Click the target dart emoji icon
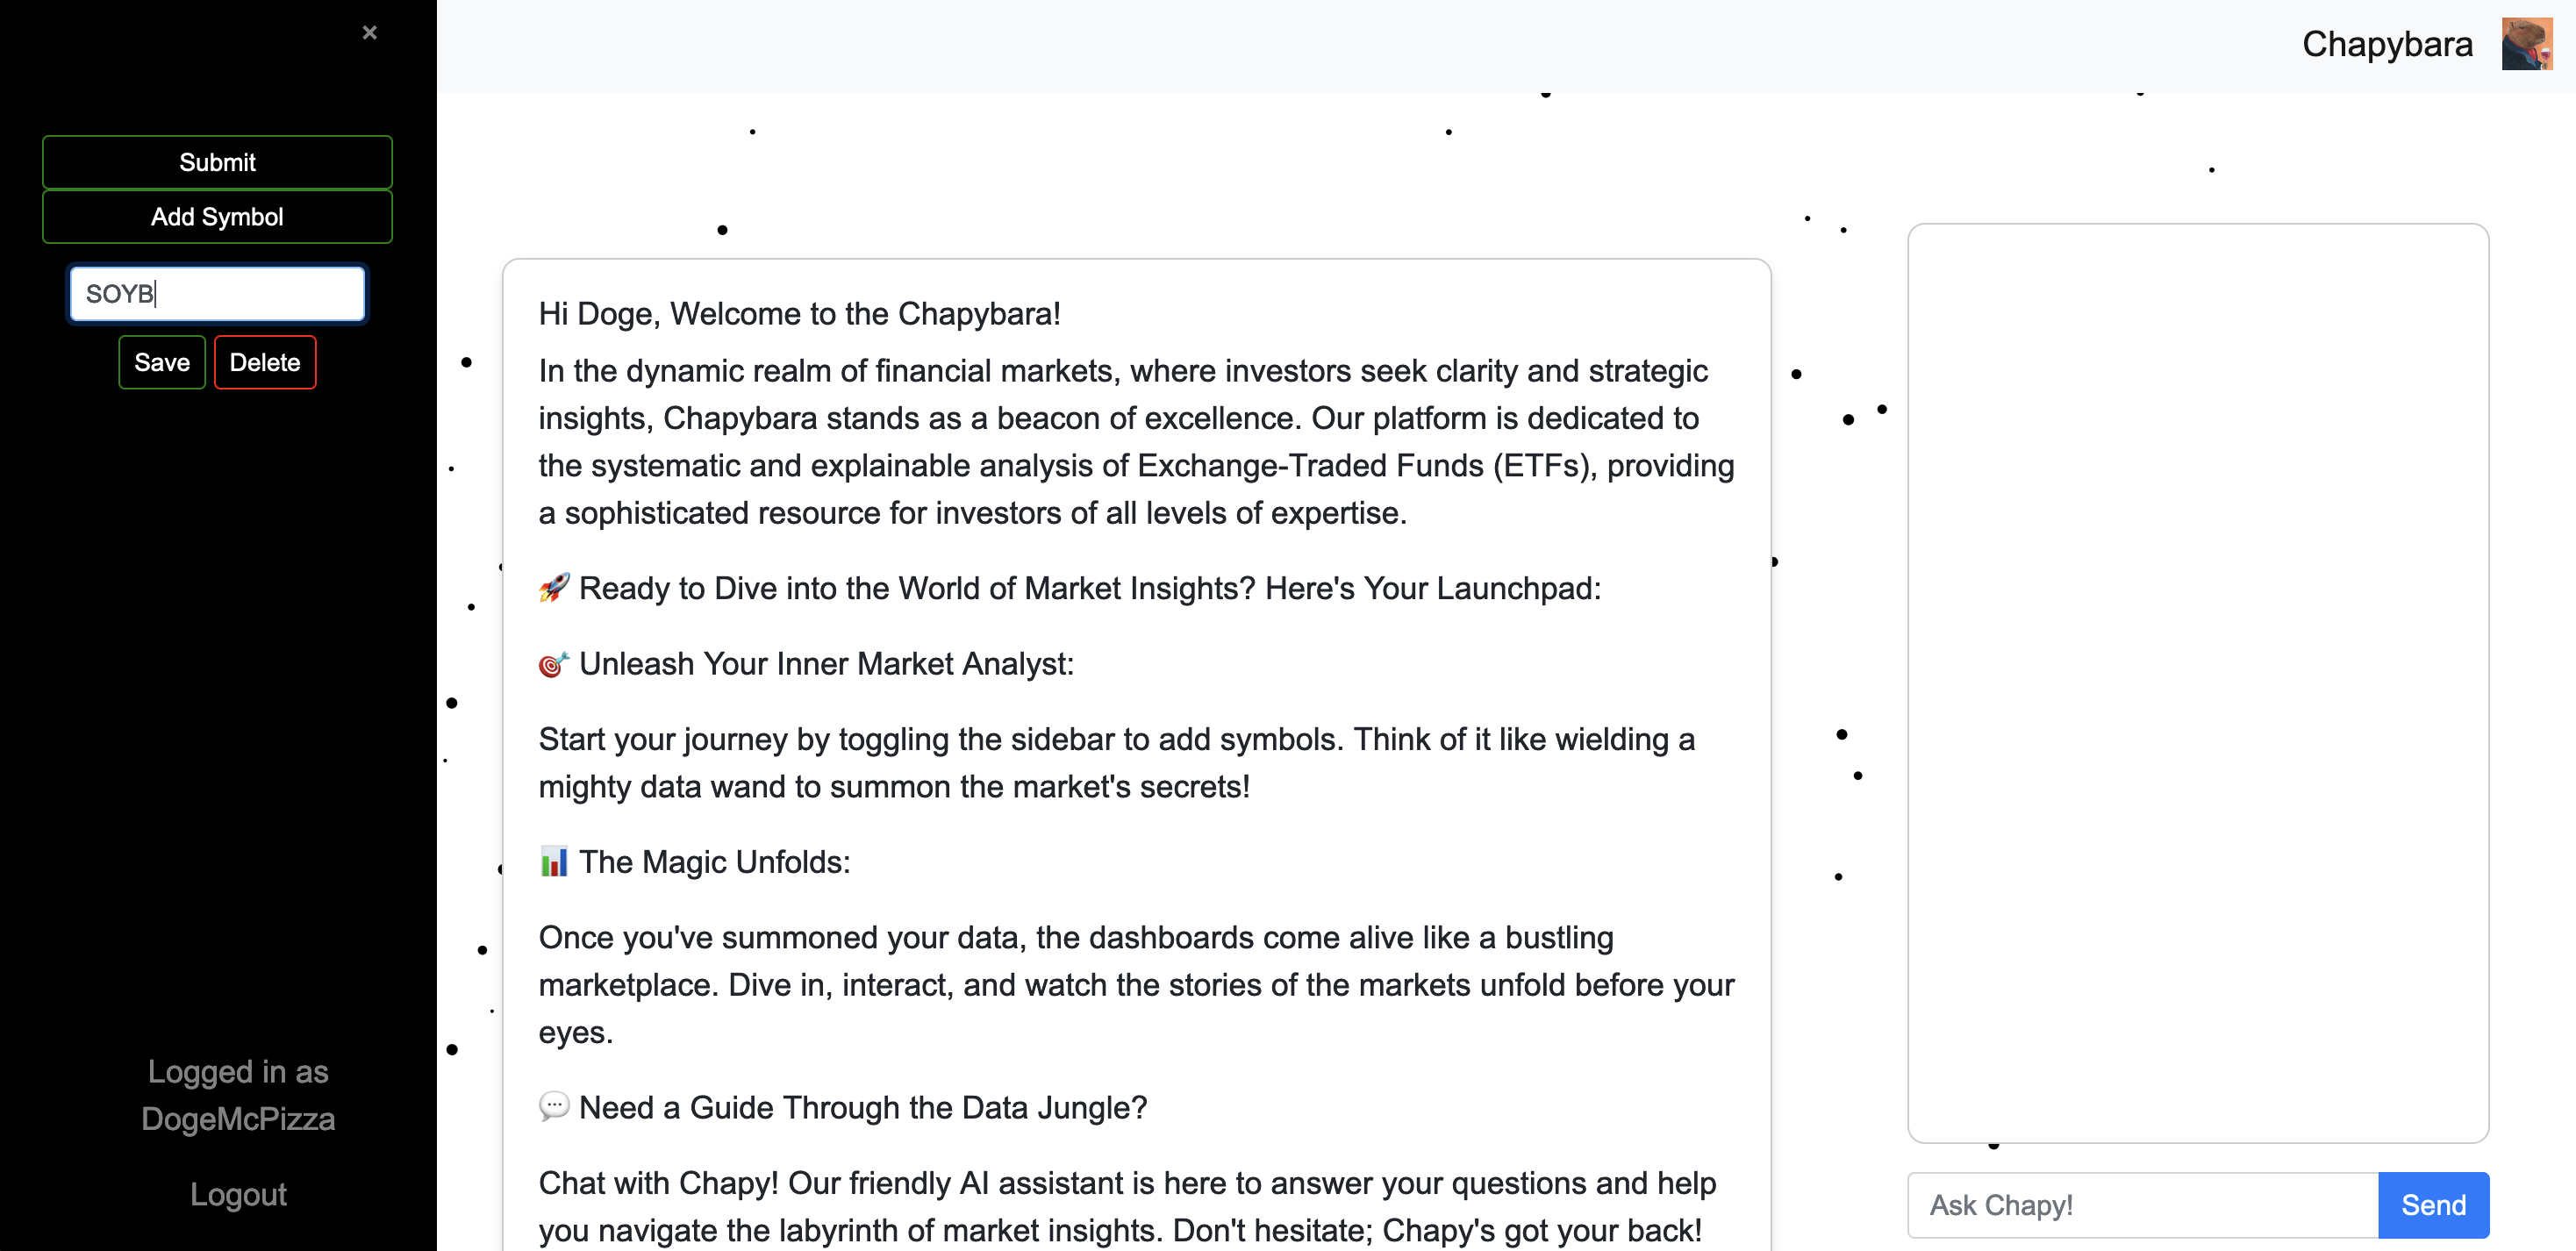 click(x=554, y=664)
